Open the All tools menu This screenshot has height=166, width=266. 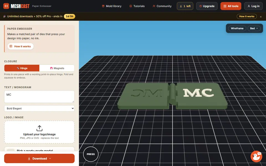(231, 6)
